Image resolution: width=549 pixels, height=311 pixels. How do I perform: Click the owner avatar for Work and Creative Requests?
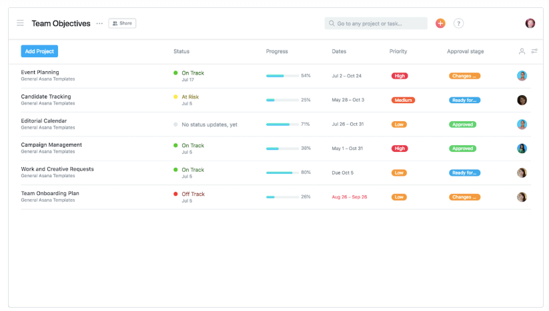[x=522, y=172]
